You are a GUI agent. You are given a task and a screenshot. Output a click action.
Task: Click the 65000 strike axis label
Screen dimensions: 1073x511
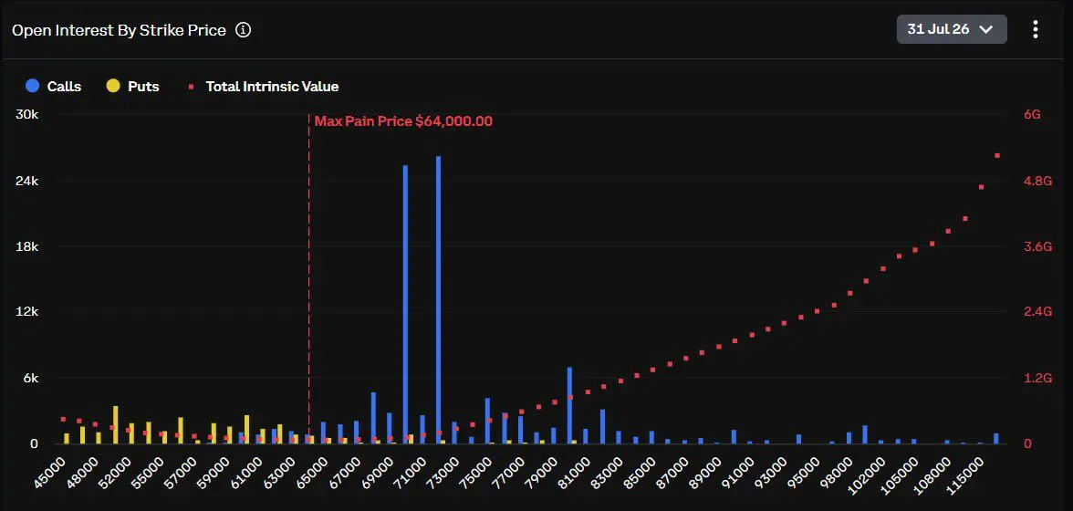tap(314, 472)
